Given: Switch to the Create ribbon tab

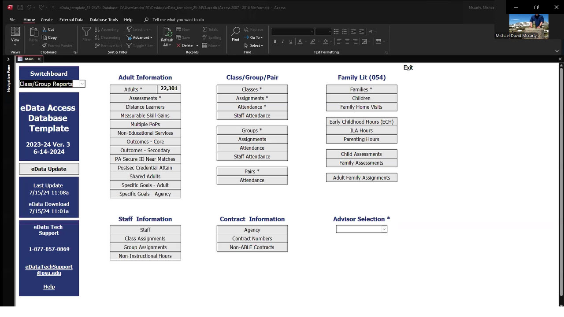Looking at the screenshot, I should point(47,20).
